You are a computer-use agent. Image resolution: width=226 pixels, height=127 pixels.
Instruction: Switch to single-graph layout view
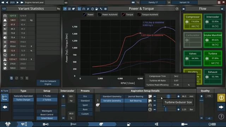pyautogui.click(x=65, y=9)
